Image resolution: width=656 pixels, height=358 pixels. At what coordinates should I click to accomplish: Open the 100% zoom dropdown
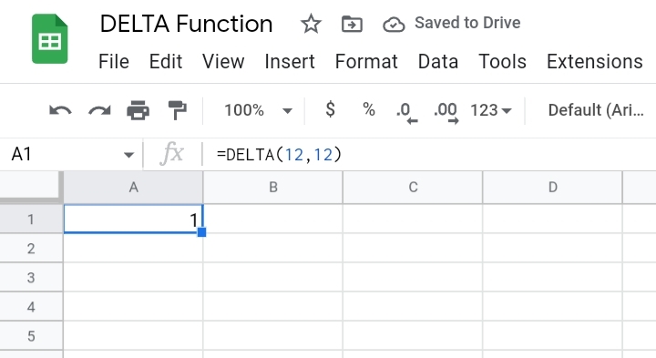[x=258, y=110]
